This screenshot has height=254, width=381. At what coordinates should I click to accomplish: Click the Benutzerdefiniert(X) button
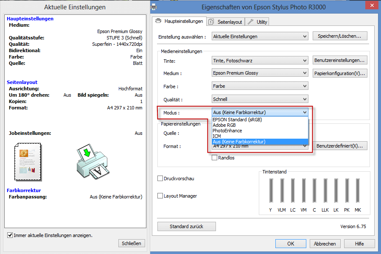340,146
